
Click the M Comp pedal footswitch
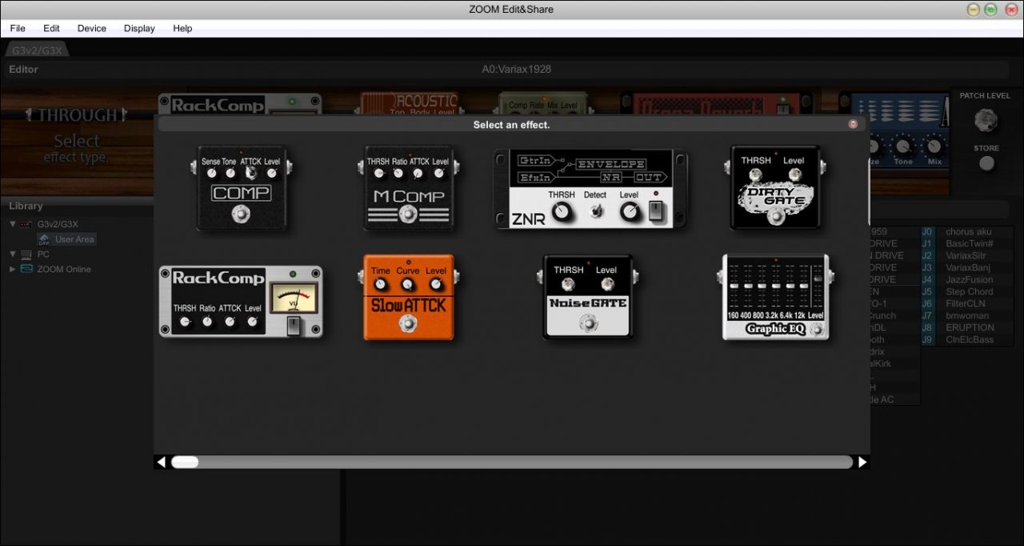point(409,213)
